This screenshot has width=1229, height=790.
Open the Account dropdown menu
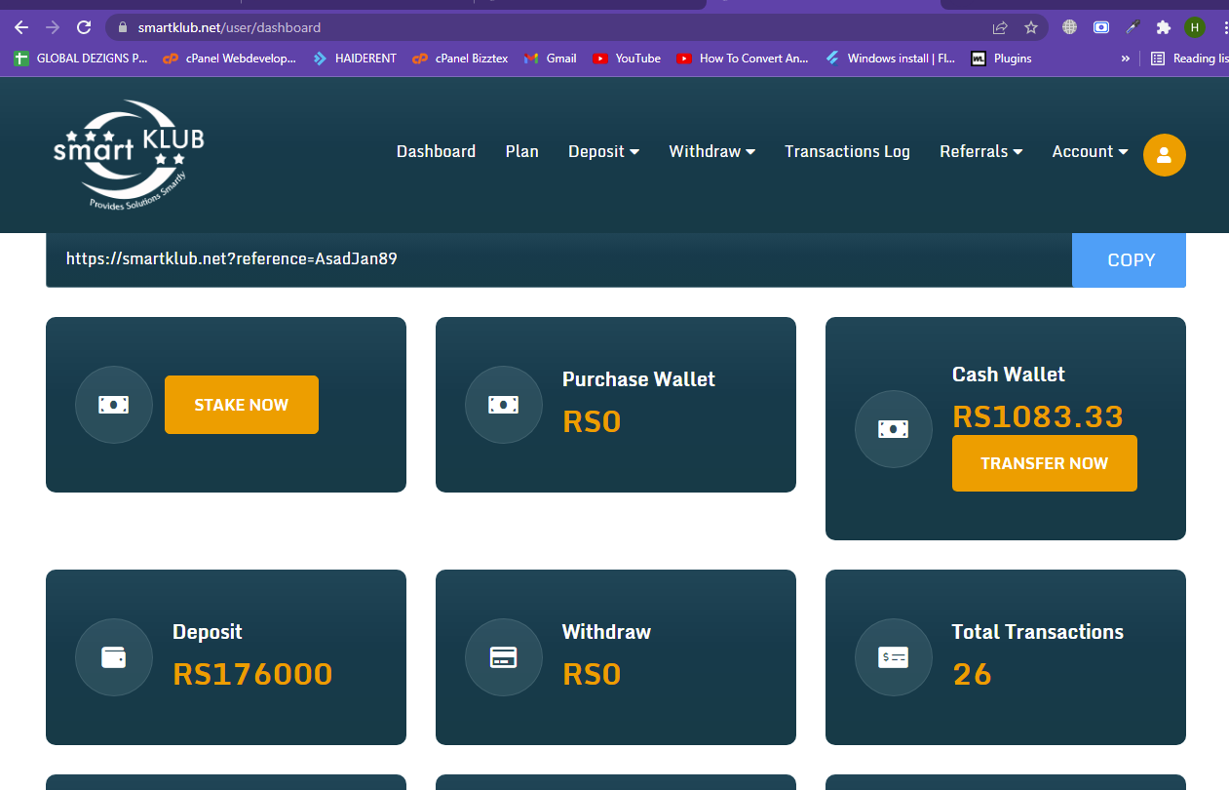click(1089, 151)
